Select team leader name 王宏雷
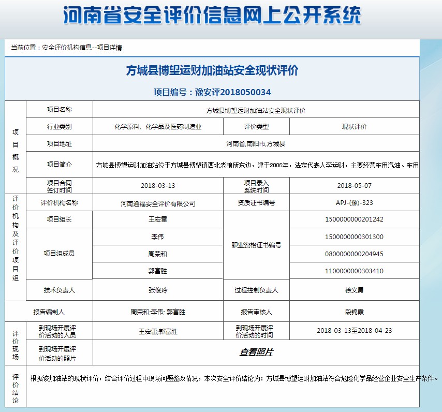This screenshot has width=442, height=412. pos(158,219)
